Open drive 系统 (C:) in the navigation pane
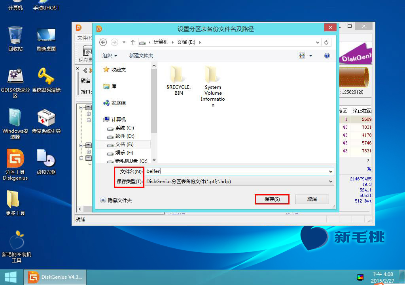This screenshot has width=405, height=285. 120,128
